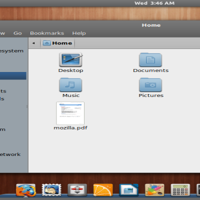Screen dimensions: 200x200
Task: Launch LibreOffice Impress from the dock
Action: (129, 190)
